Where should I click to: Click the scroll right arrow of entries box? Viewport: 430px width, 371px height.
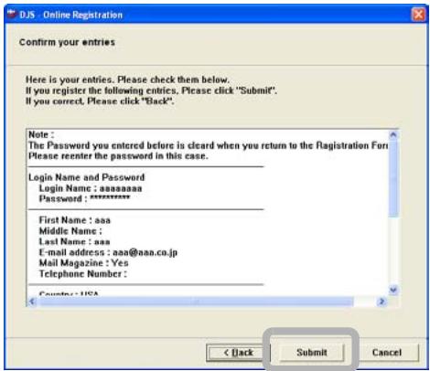382,302
